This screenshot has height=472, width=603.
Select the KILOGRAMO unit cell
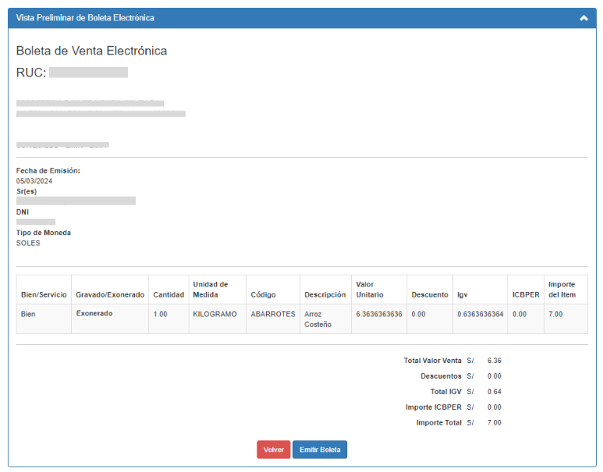point(215,313)
